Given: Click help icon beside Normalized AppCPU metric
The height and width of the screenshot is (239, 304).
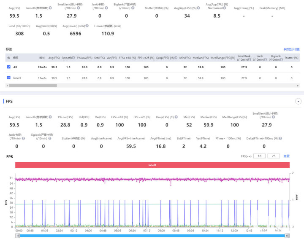Looking at the screenshot, I should click(225, 8).
